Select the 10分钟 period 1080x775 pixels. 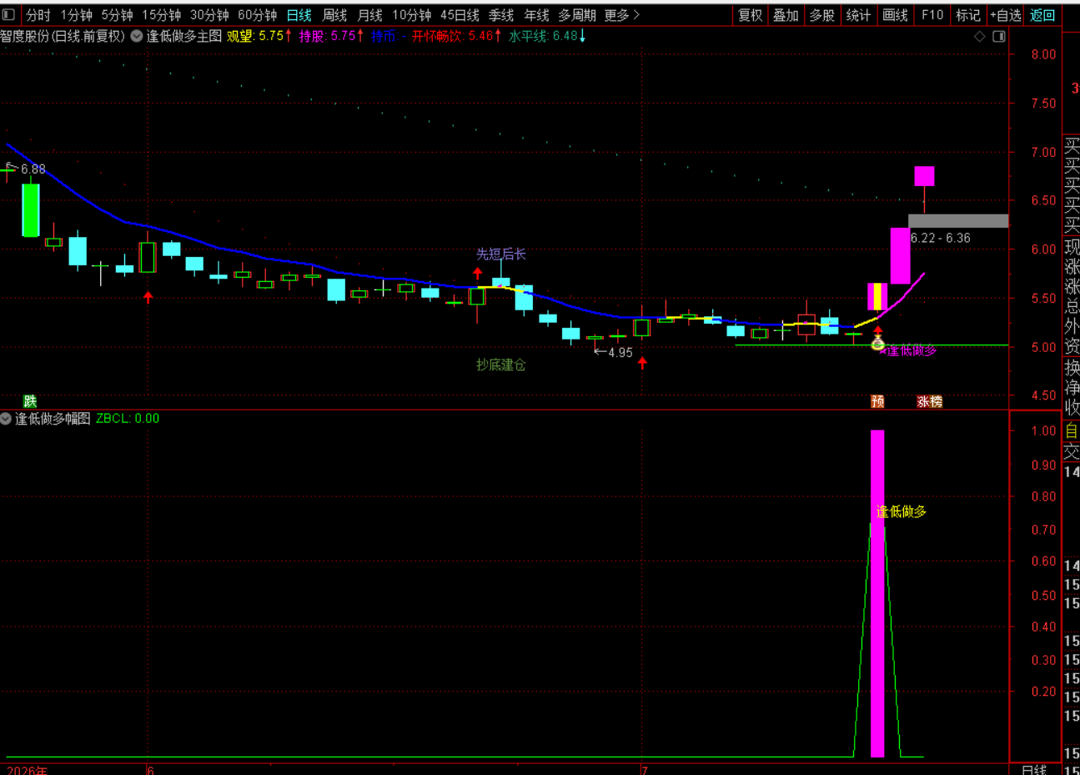point(411,15)
